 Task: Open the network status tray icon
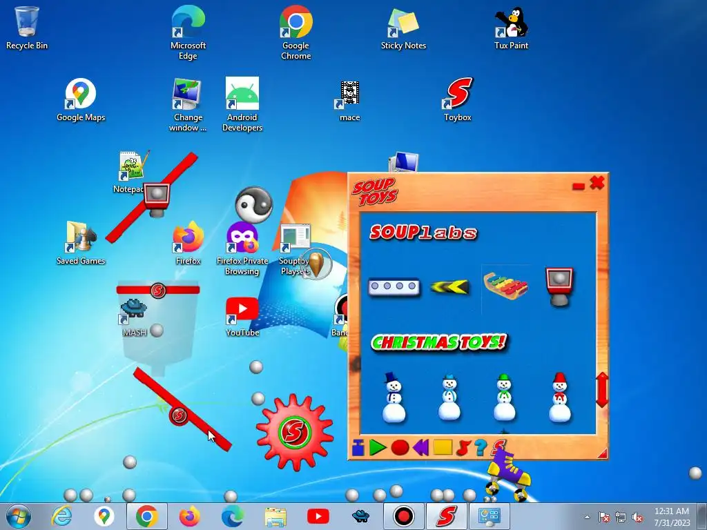(x=621, y=517)
